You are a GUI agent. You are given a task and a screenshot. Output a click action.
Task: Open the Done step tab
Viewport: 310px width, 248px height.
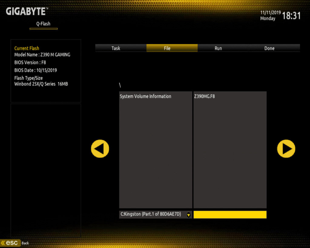[269, 48]
